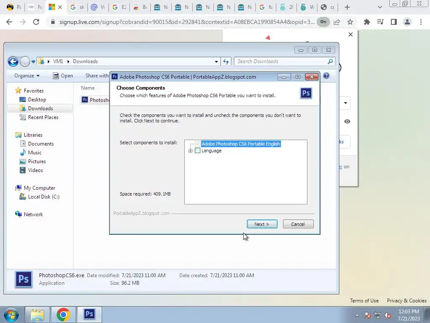Close the active Microsoft signup tab
Screen dimensions: 430x323
pyautogui.click(x=60, y=7)
